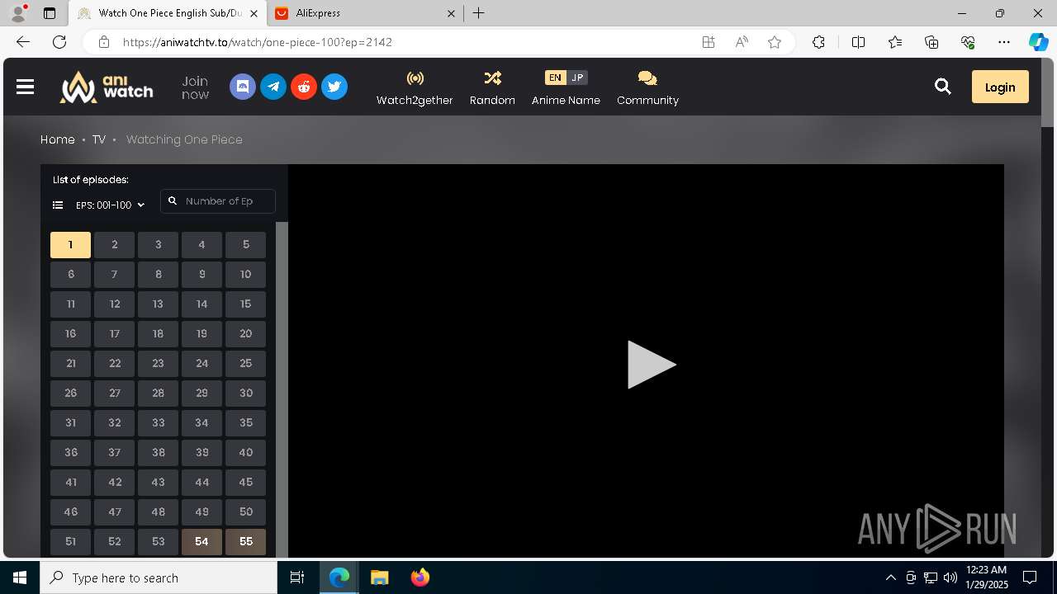This screenshot has height=594, width=1057.
Task: Open the Telegram join icon
Action: pos(273,87)
